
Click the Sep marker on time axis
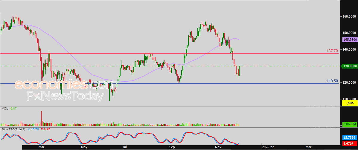coord(172,147)
